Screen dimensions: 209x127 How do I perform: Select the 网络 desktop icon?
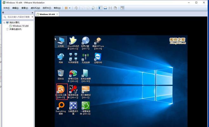click(61, 58)
